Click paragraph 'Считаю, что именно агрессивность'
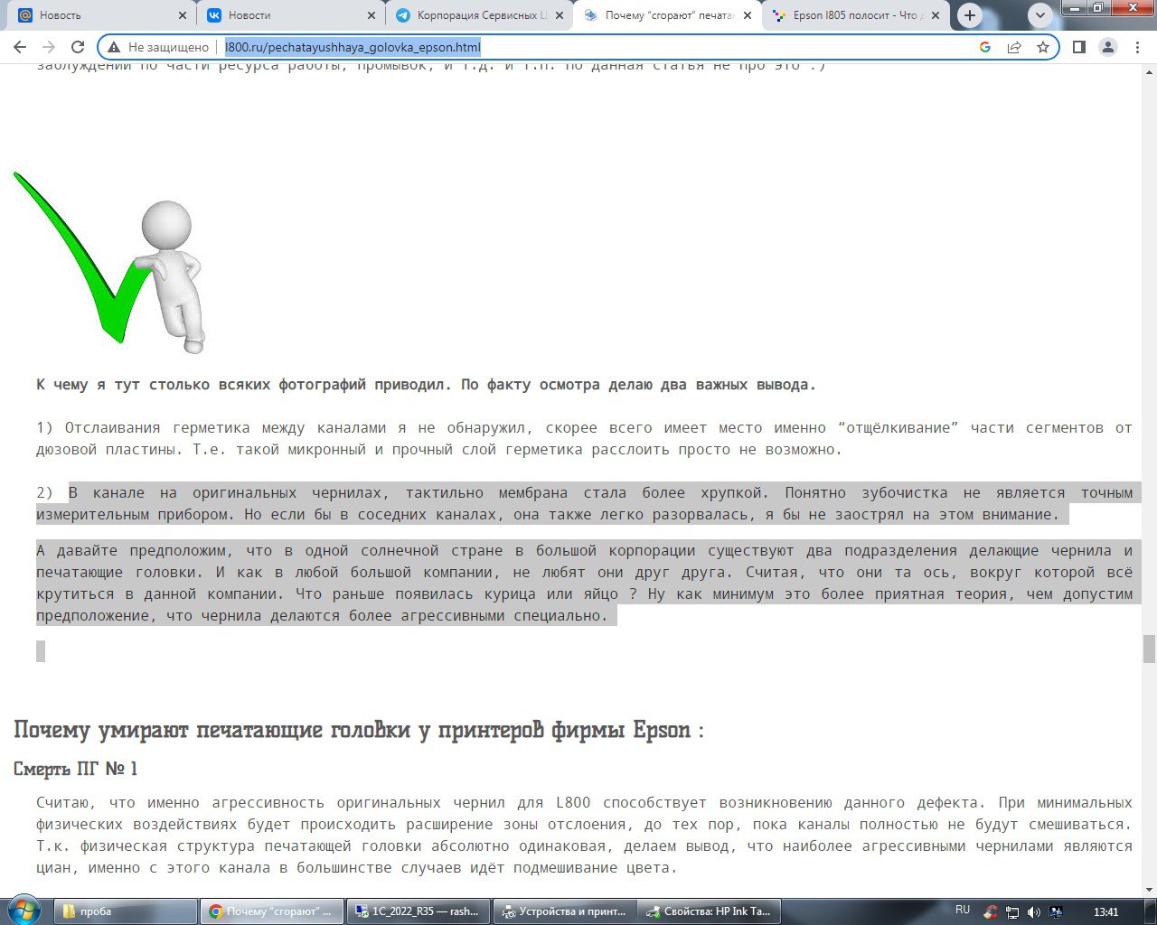1157x925 pixels. pos(584,835)
